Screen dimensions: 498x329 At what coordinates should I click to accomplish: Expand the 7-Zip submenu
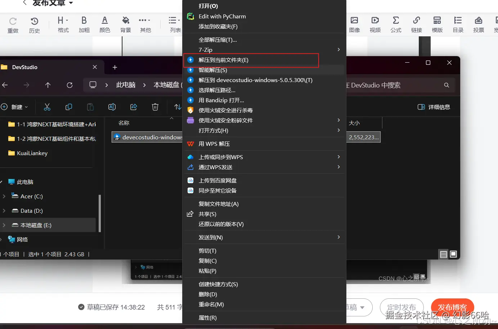(x=338, y=50)
